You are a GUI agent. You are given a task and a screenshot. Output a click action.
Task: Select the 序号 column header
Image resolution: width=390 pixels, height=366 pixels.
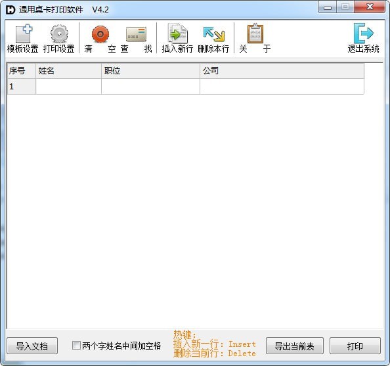(22, 71)
